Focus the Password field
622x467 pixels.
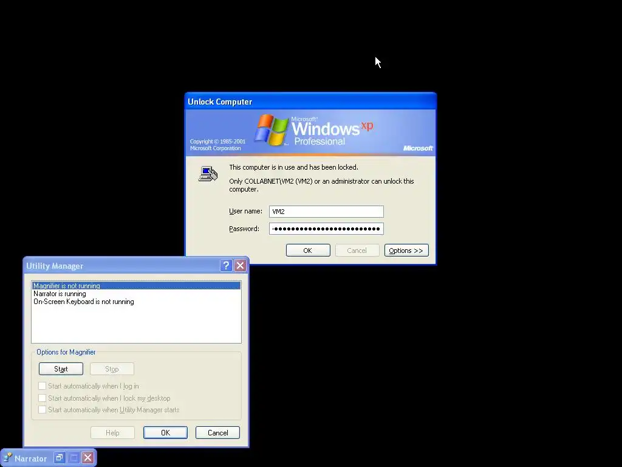pyautogui.click(x=326, y=229)
